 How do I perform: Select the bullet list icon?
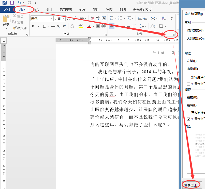point(111,19)
